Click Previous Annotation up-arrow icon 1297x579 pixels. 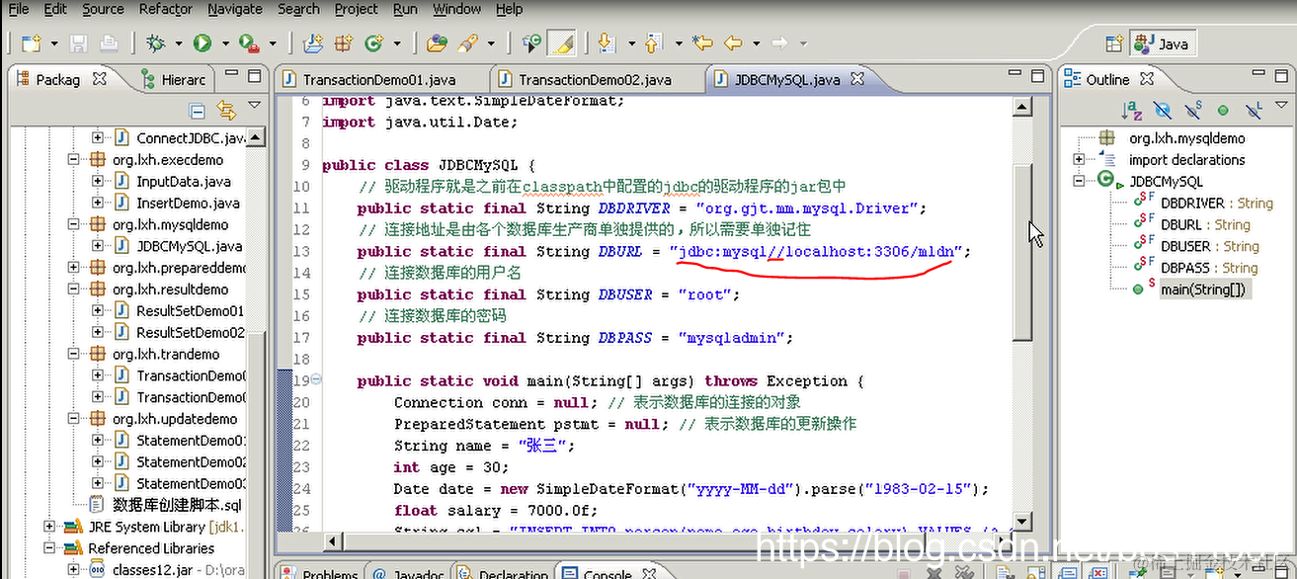(x=654, y=43)
